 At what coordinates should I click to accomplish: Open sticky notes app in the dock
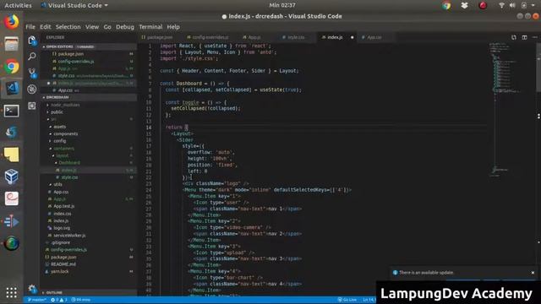point(11,155)
